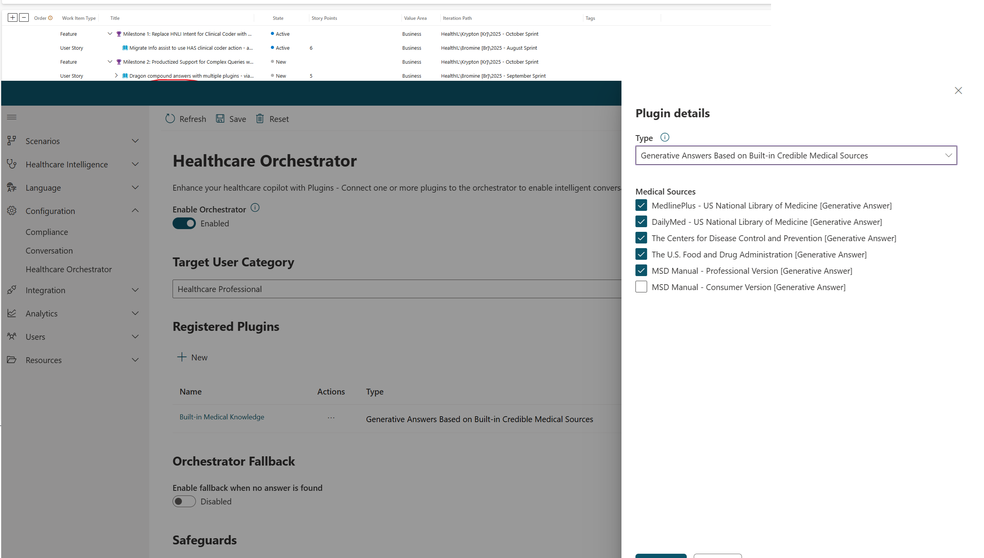
Task: Click New to register a plugin
Action: point(193,357)
